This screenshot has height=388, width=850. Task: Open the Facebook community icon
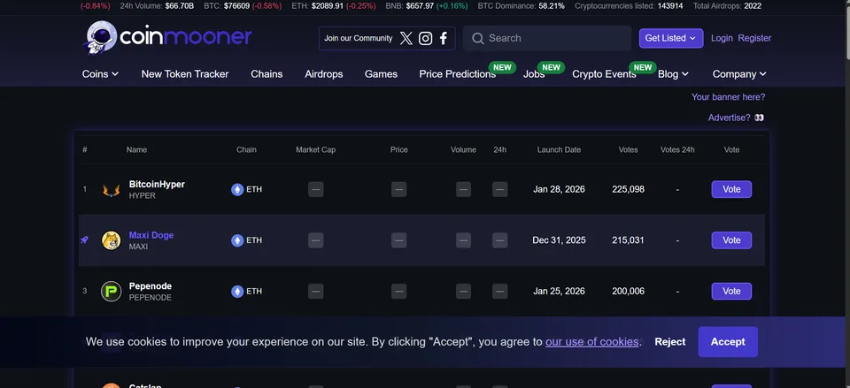[x=444, y=38]
